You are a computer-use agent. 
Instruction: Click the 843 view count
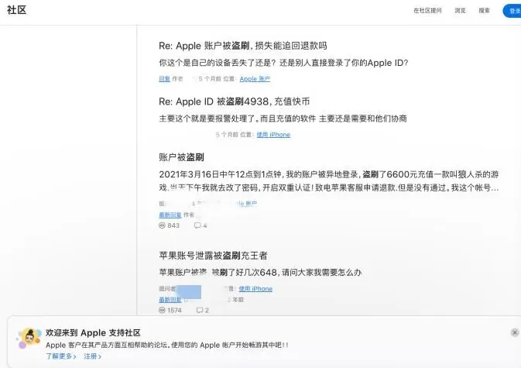tap(173, 225)
